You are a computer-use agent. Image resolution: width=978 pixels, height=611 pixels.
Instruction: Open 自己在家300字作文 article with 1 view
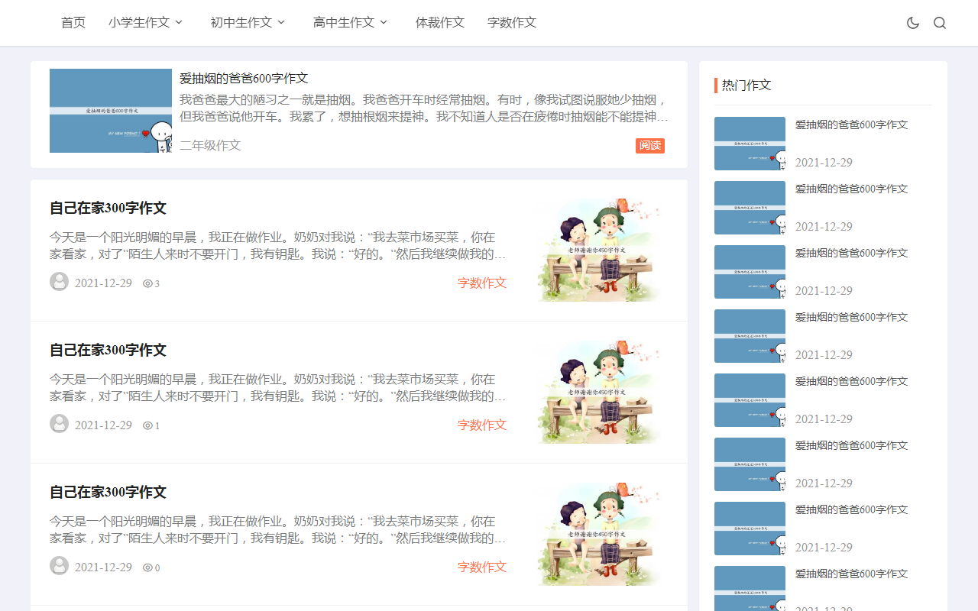(108, 350)
